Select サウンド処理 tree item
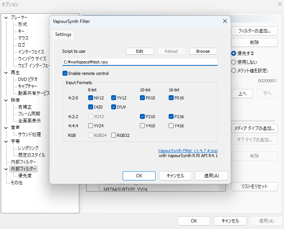284x229 pixels. pos(30,134)
